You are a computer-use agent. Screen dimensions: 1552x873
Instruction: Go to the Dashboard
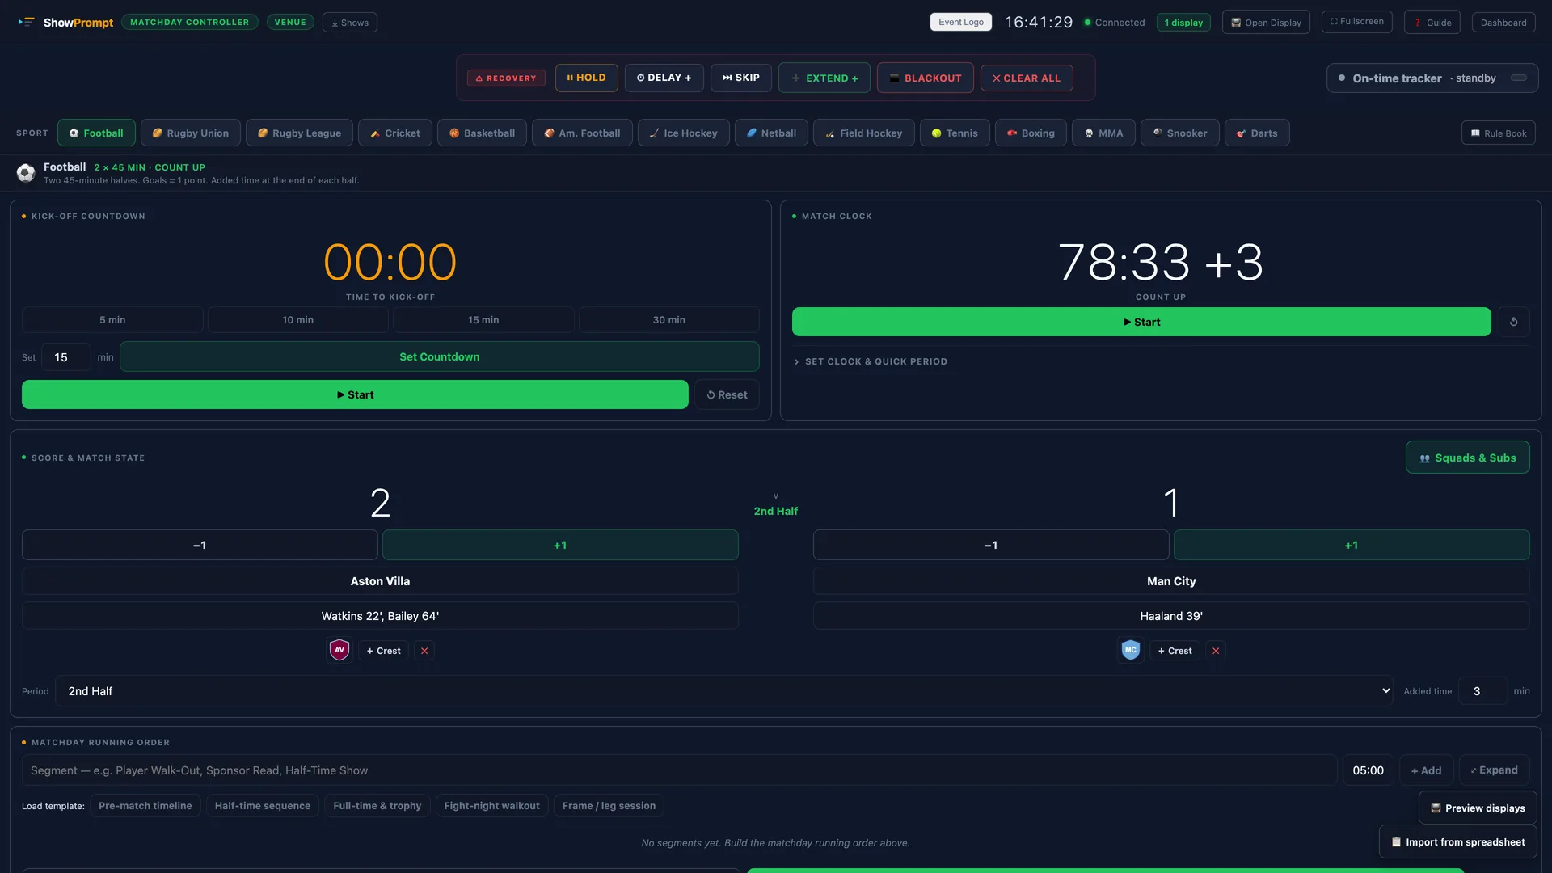1503,23
